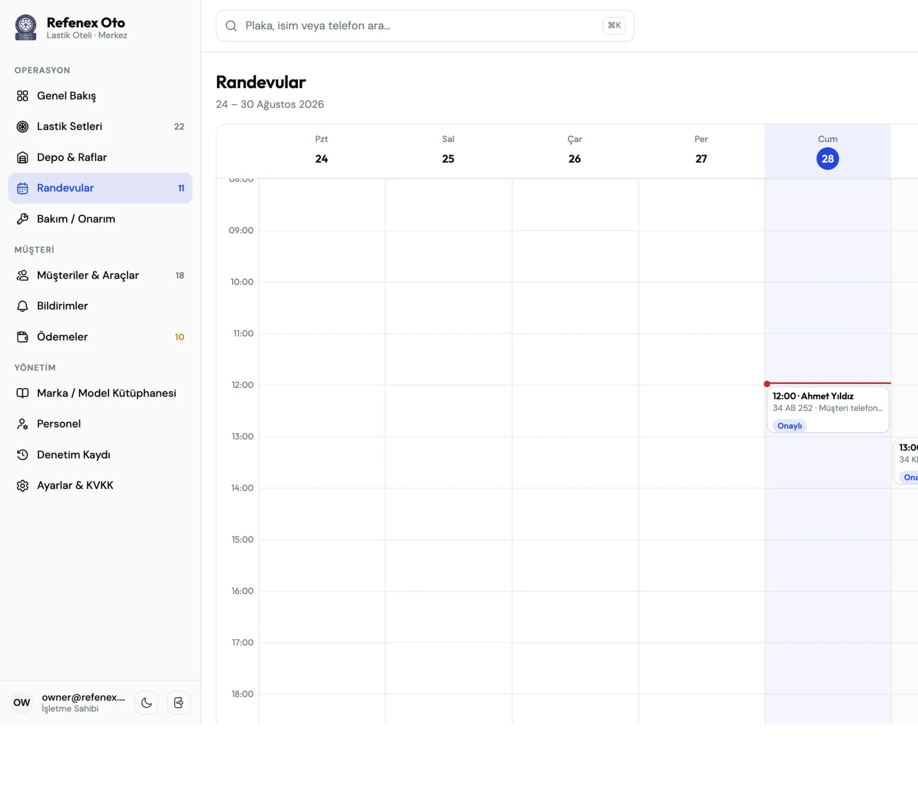Open Bildirimler bell icon

click(22, 306)
